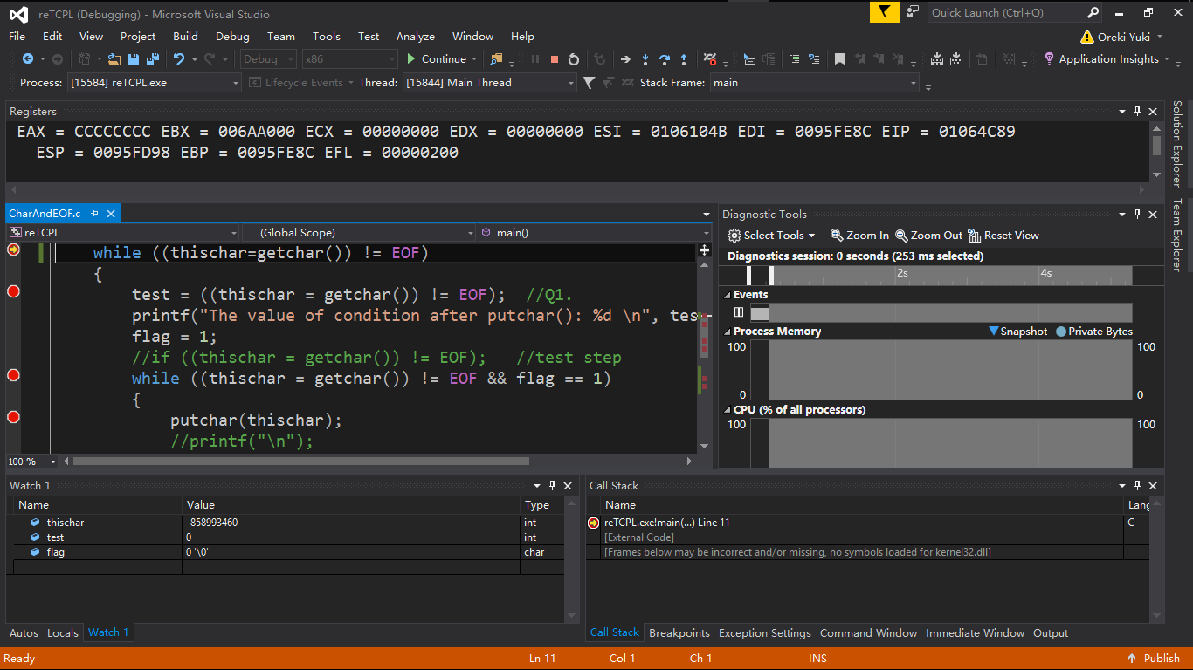Viewport: 1193px width, 670px height.
Task: Click Publish in the status bar
Action: click(1154, 659)
